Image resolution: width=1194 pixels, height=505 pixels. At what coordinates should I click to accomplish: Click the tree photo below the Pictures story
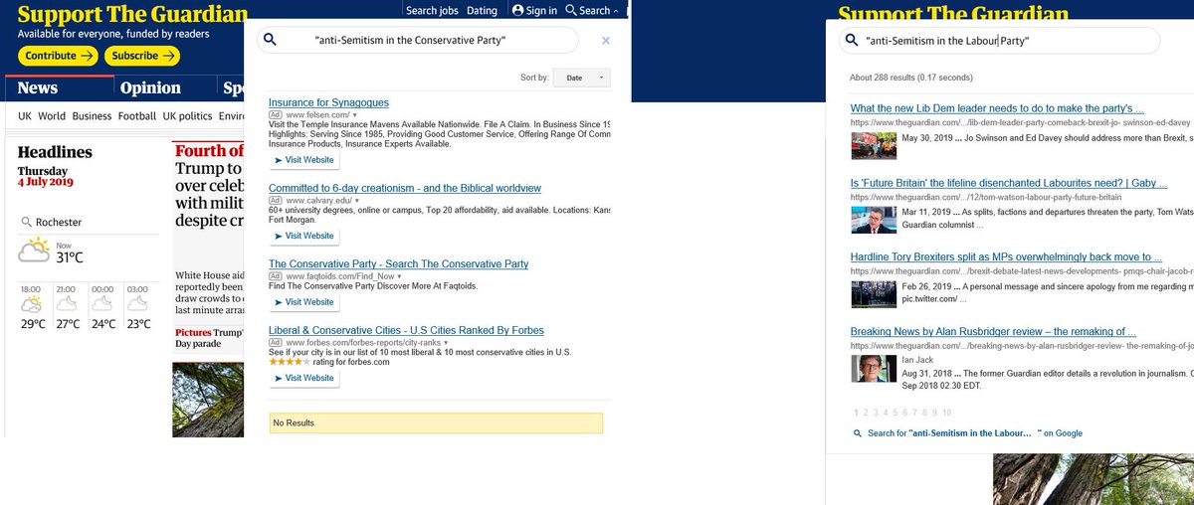click(208, 399)
